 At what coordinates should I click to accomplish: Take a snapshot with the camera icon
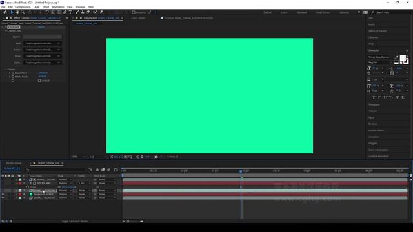[156, 157]
